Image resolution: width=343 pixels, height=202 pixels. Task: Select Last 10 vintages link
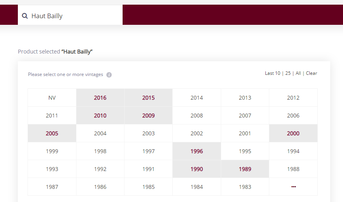point(272,73)
